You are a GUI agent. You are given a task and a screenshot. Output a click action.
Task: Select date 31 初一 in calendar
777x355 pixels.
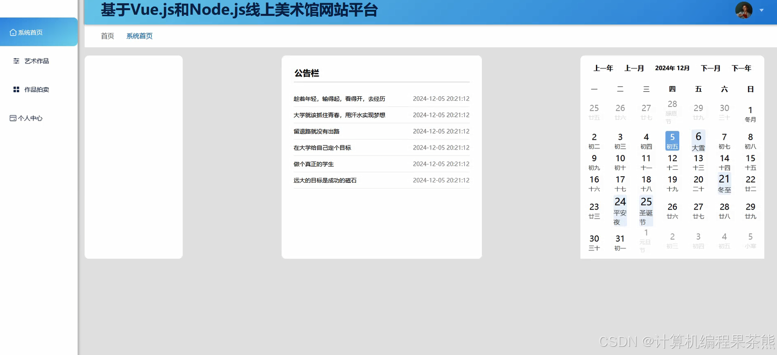click(620, 242)
